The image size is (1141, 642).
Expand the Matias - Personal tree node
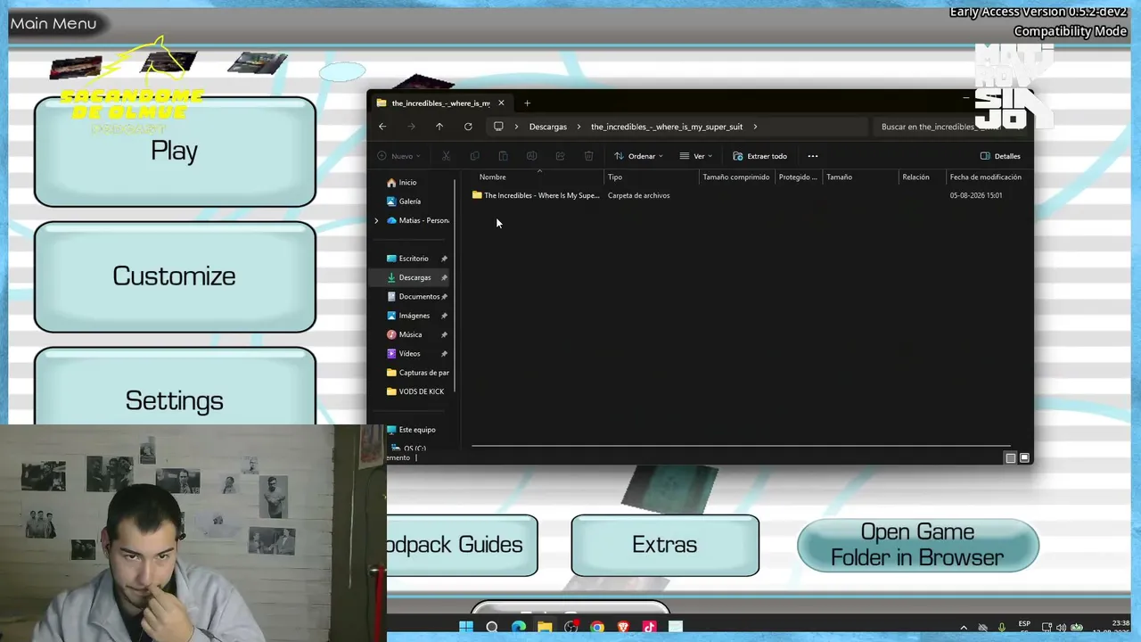(376, 220)
